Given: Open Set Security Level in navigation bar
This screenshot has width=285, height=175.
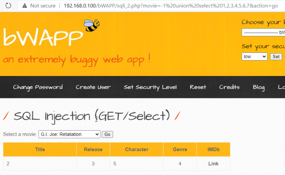Looking at the screenshot, I should pyautogui.click(x=150, y=87).
